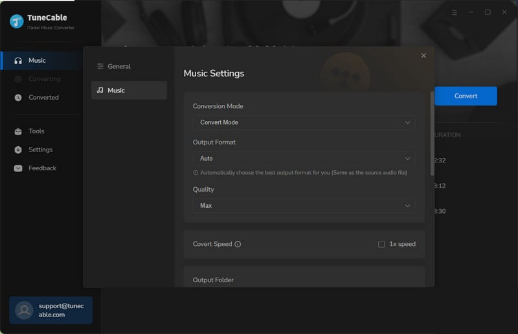Maximize the TuneCable window

(x=488, y=12)
